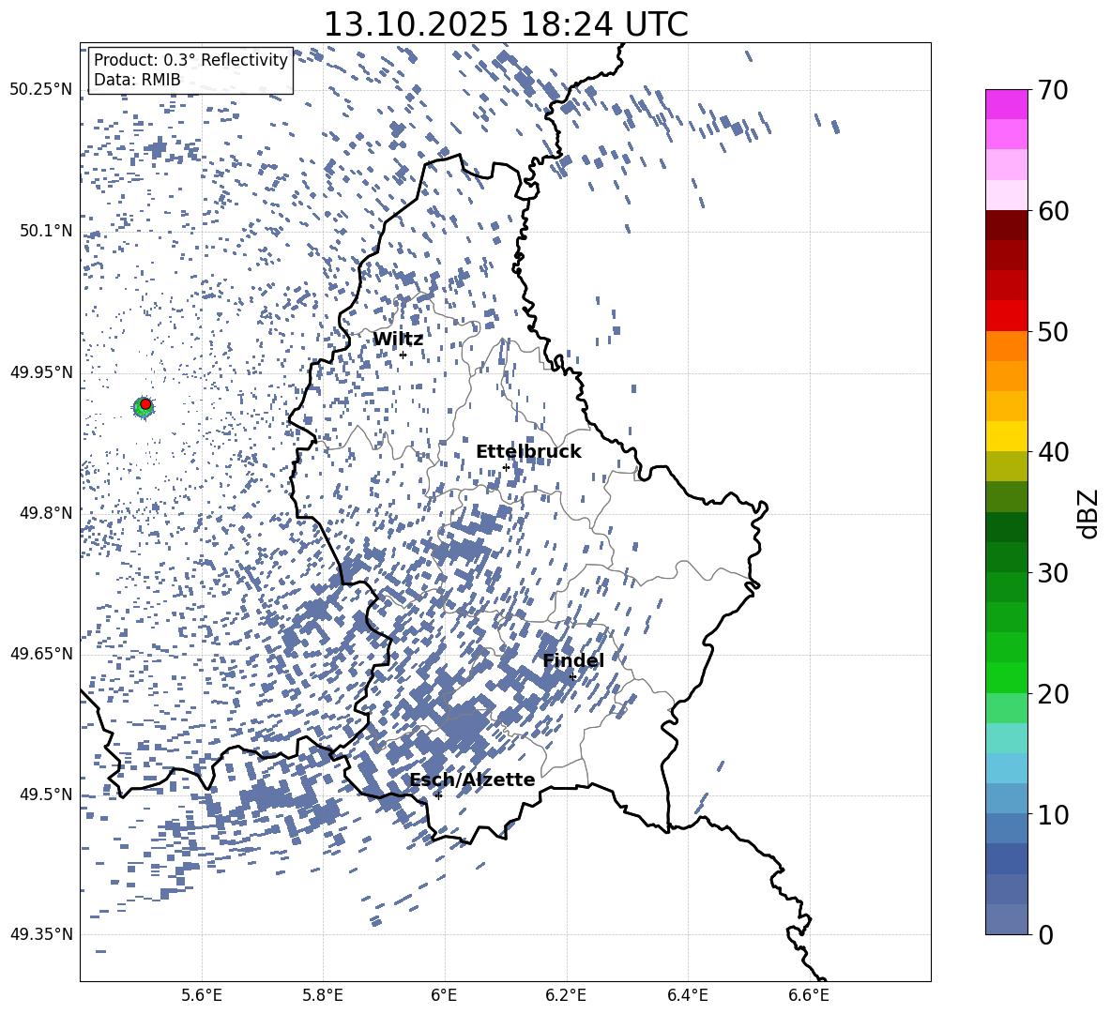Click the Product: 0.3° Reflectivity text
Image resolution: width=1111 pixels, height=1014 pixels.
point(190,60)
